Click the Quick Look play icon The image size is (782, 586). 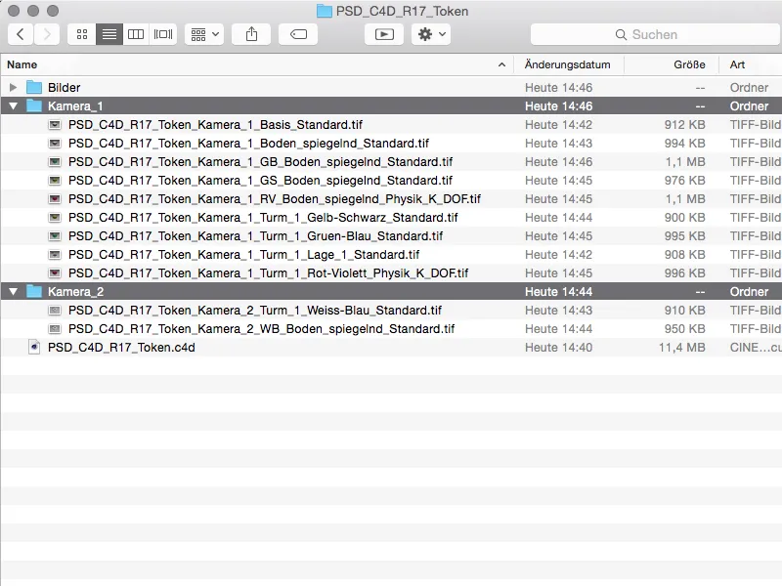(x=384, y=34)
